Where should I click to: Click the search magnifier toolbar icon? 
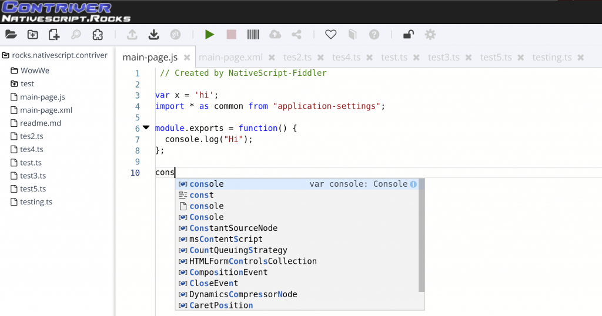pyautogui.click(x=76, y=35)
